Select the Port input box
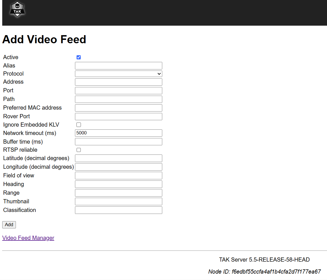327x280 pixels. coord(118,91)
